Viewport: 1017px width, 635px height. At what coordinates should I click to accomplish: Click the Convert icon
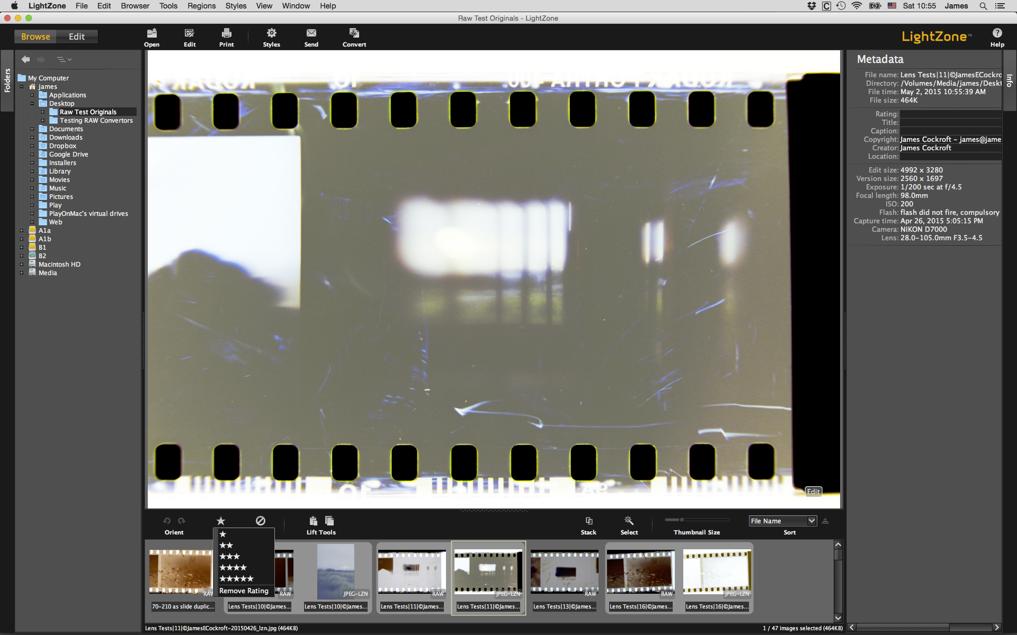tap(354, 37)
